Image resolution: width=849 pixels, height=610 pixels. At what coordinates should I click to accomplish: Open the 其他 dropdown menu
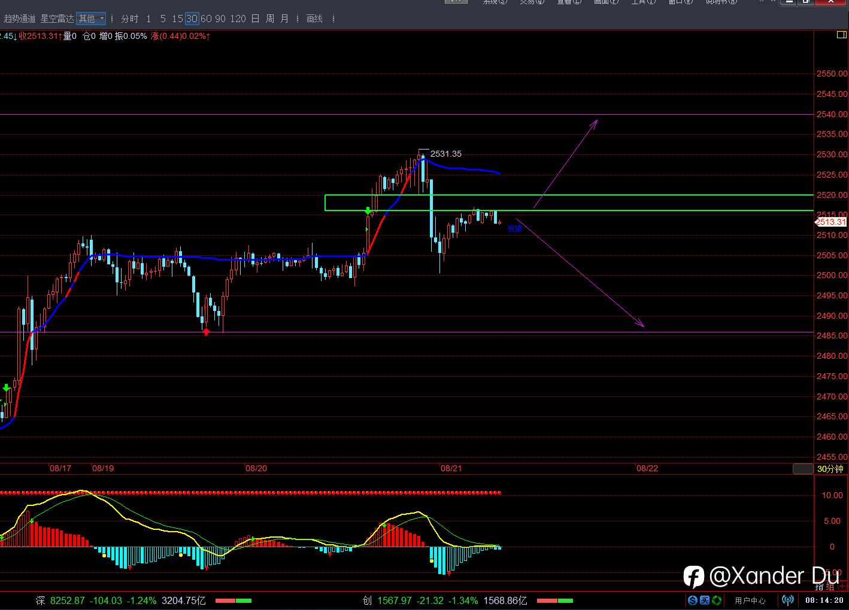pos(91,19)
